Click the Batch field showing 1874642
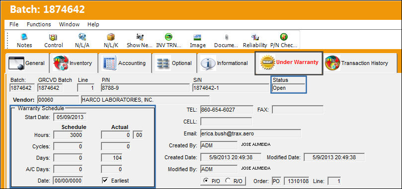Screen dimensions: 402x189 point(22,88)
